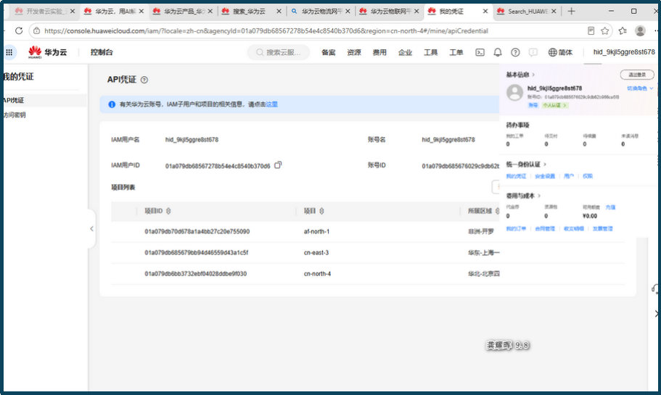The width and height of the screenshot is (661, 395).
Task: Sort by 所属区域 column
Action: click(x=498, y=211)
